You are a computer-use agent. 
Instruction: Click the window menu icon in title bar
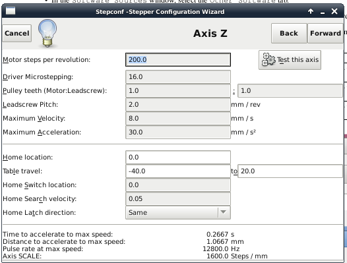coord(11,11)
